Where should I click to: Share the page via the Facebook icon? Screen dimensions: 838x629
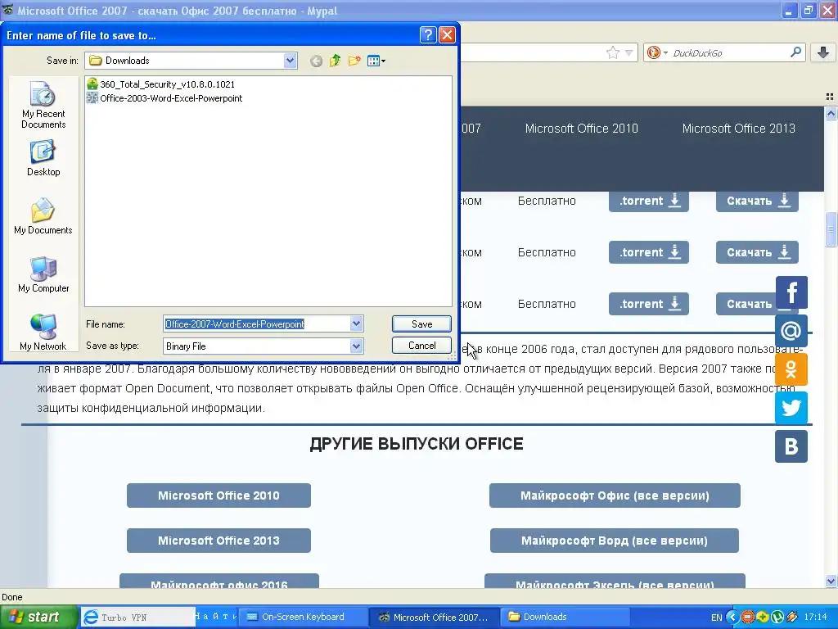coord(791,292)
